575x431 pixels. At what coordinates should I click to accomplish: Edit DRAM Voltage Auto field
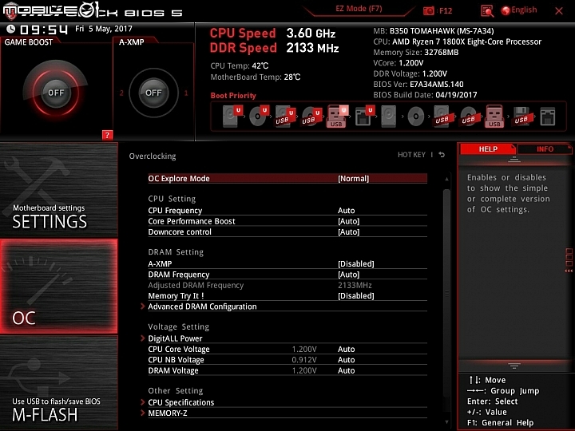point(346,370)
